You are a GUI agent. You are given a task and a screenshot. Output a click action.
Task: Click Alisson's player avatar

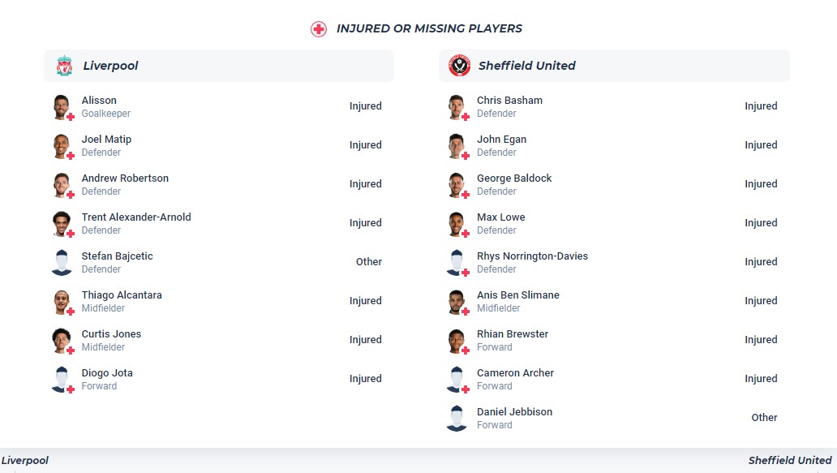(x=62, y=106)
